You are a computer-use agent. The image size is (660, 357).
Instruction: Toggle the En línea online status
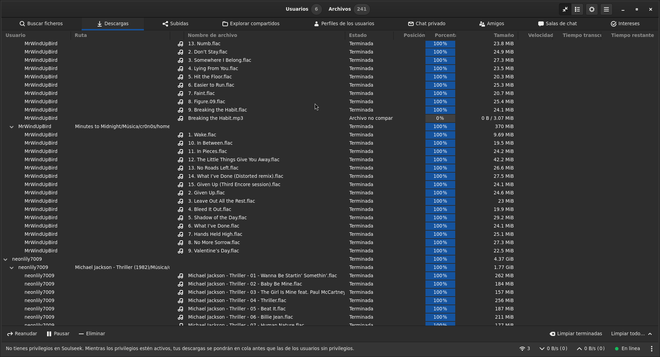(627, 348)
